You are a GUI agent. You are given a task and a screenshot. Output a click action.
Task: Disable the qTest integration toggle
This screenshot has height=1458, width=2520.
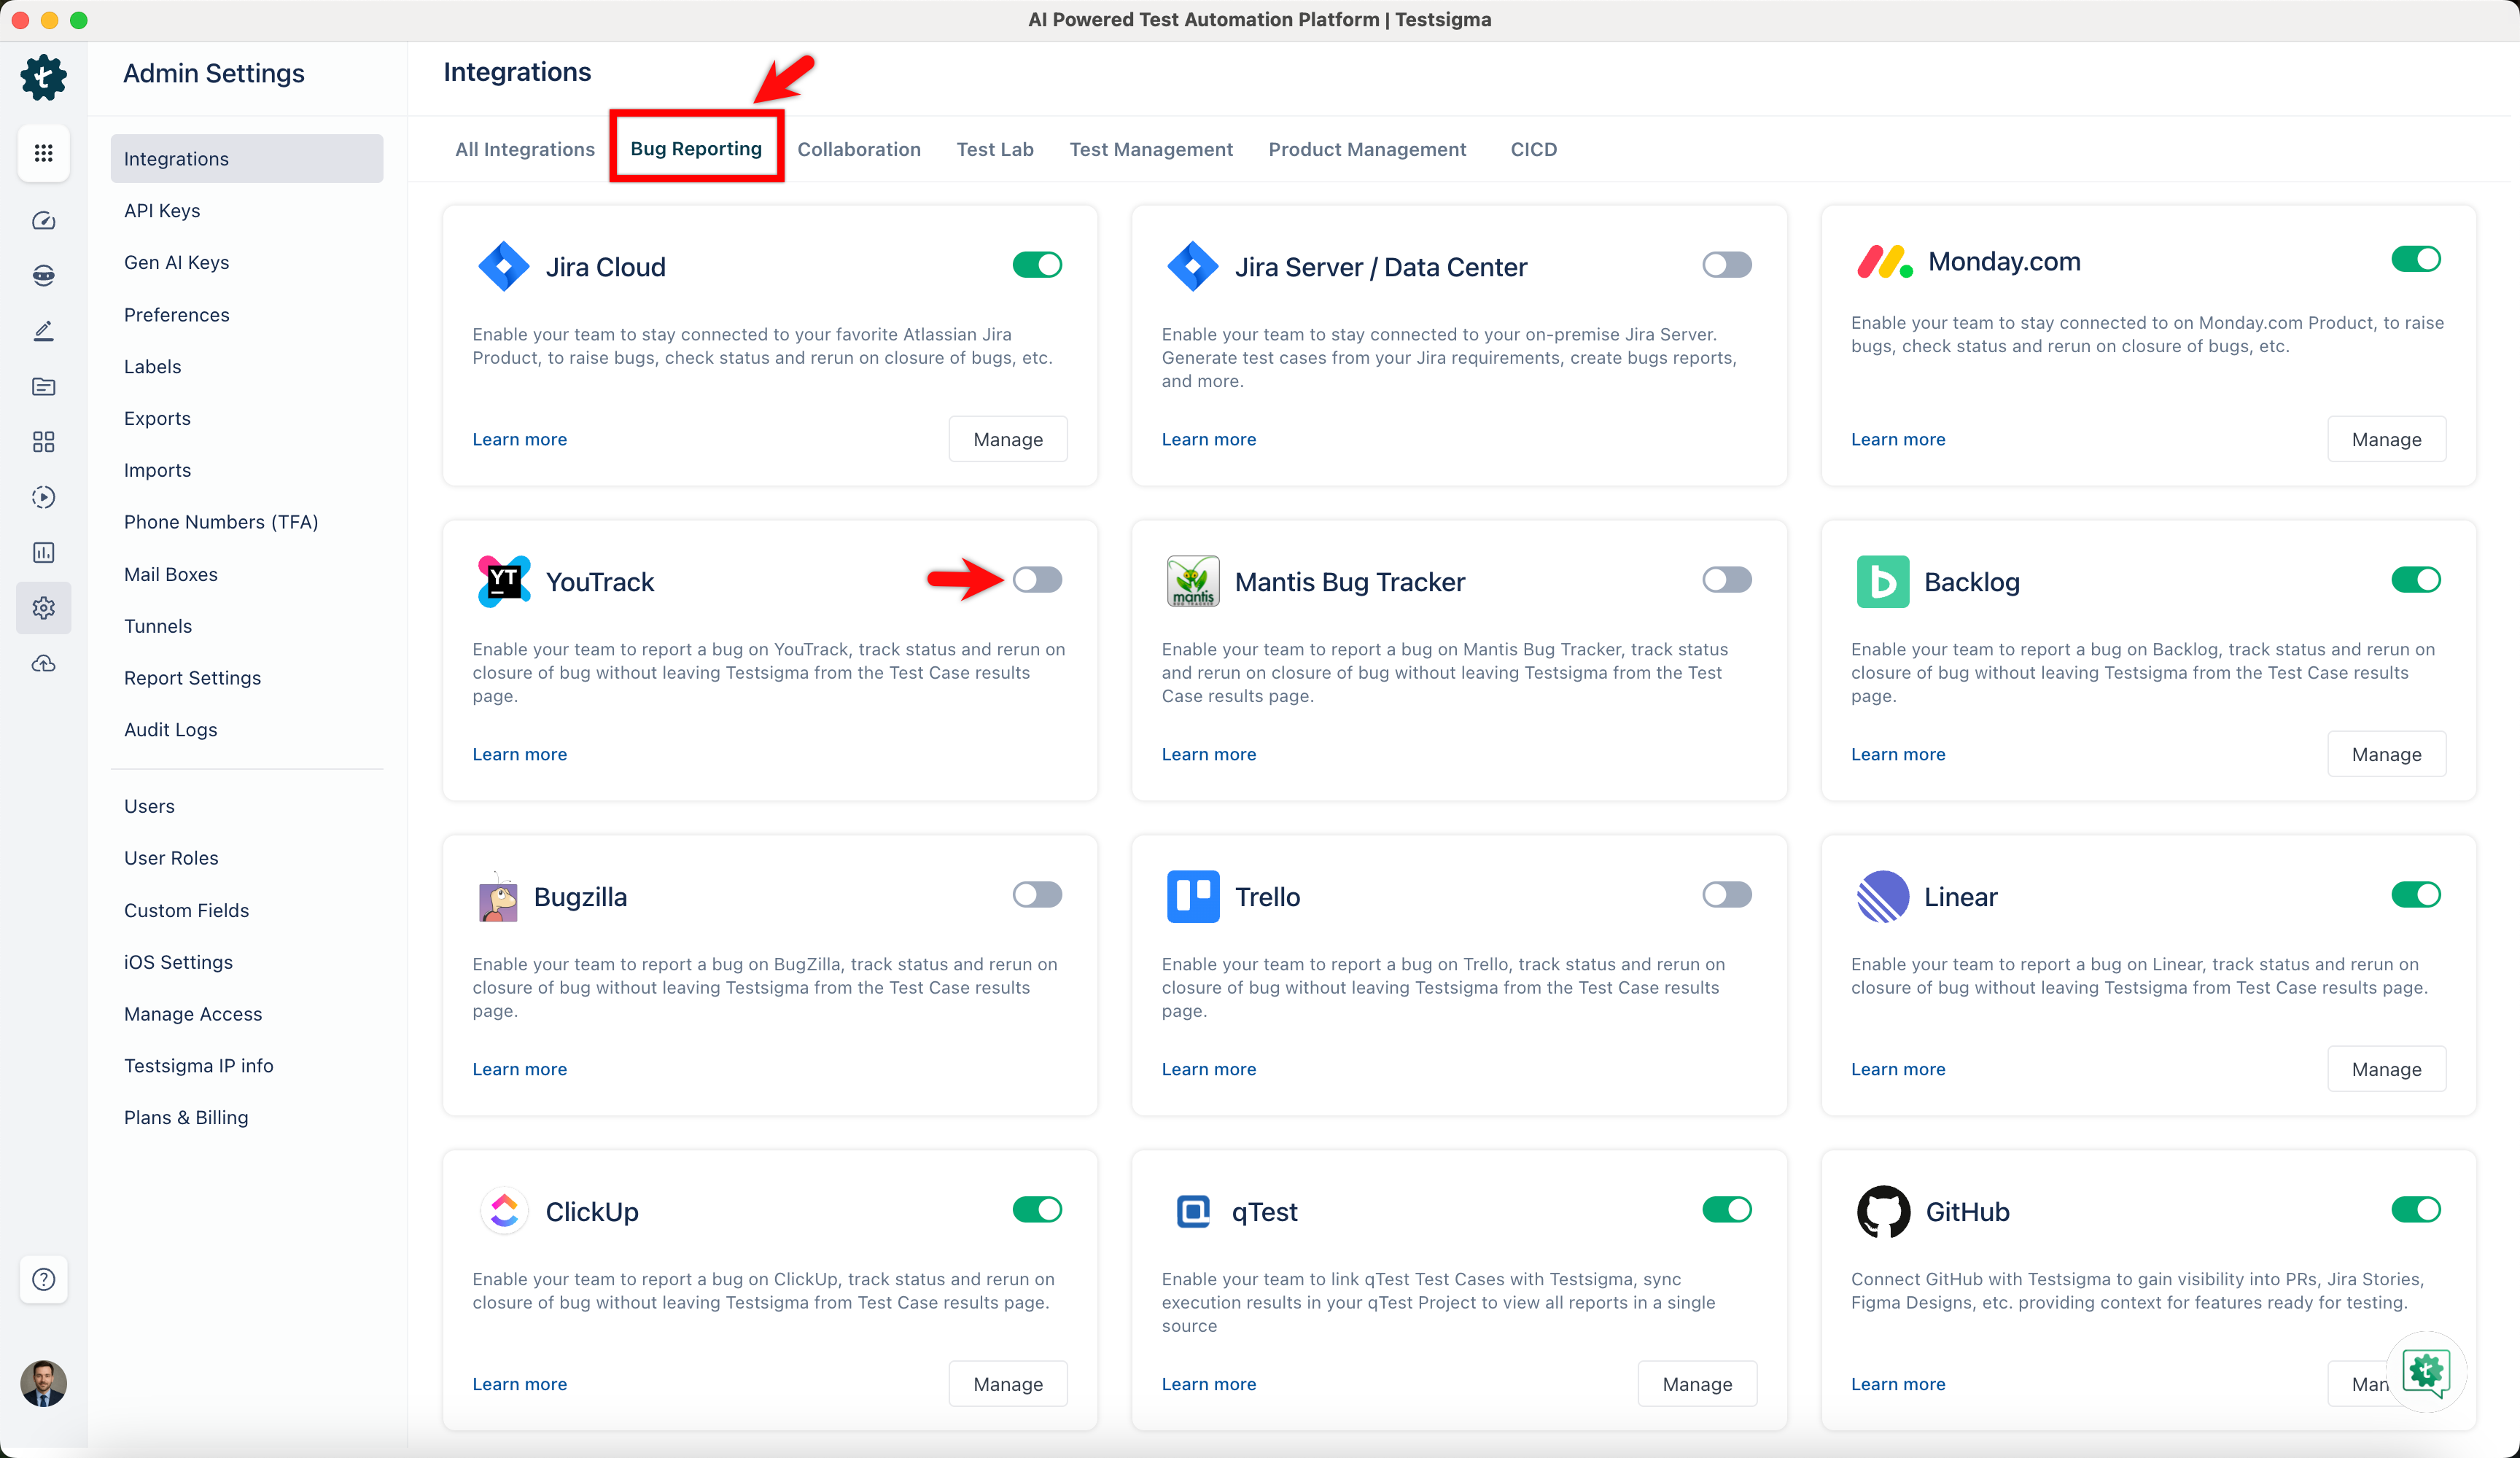(1727, 1210)
